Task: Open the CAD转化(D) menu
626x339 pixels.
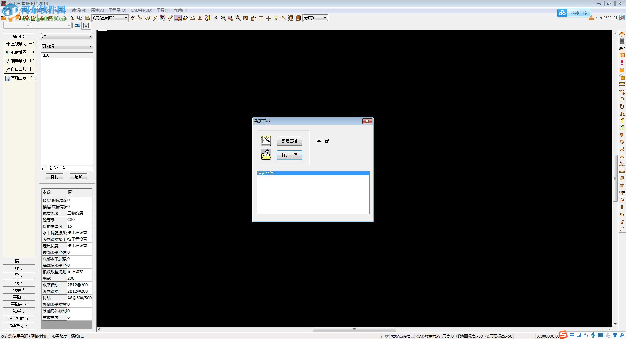Action: coord(141,10)
